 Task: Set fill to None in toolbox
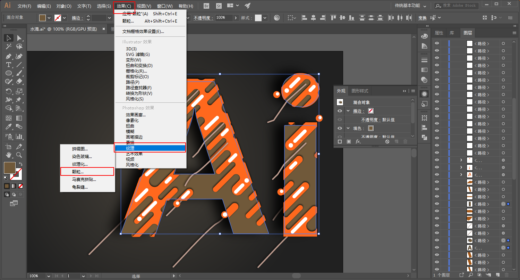click(x=20, y=186)
